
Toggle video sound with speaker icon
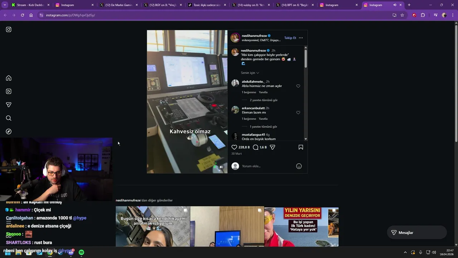tap(221, 167)
